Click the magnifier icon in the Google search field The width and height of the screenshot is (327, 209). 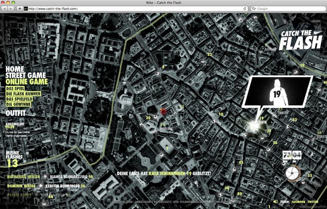point(254,9)
